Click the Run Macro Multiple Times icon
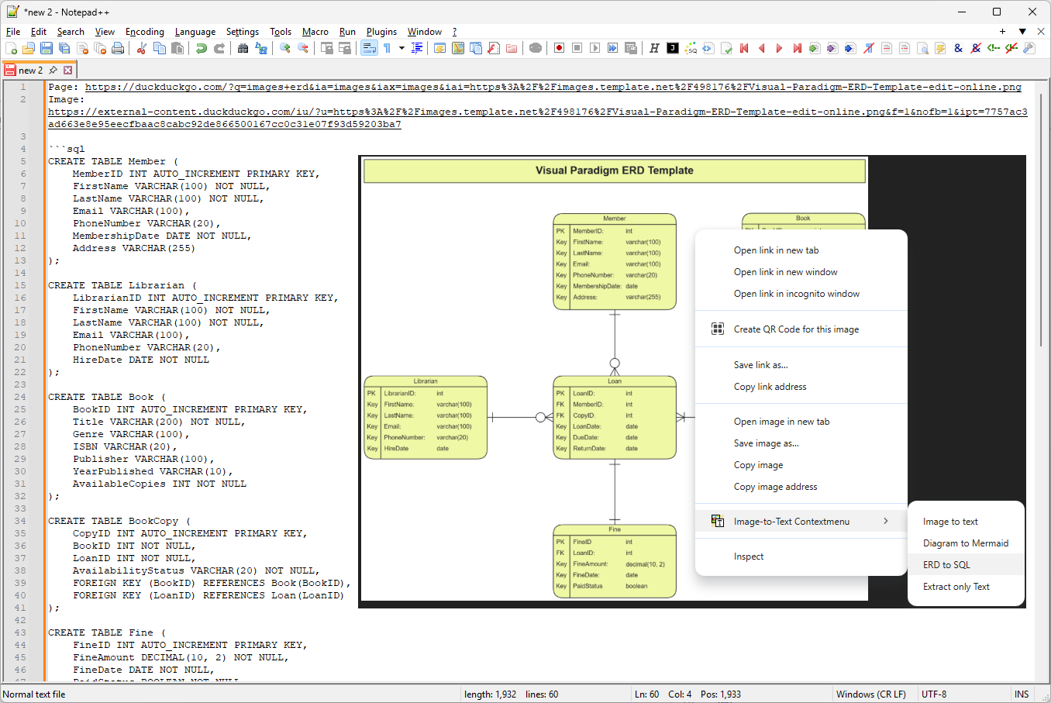Viewport: 1051px width, 703px height. point(612,48)
